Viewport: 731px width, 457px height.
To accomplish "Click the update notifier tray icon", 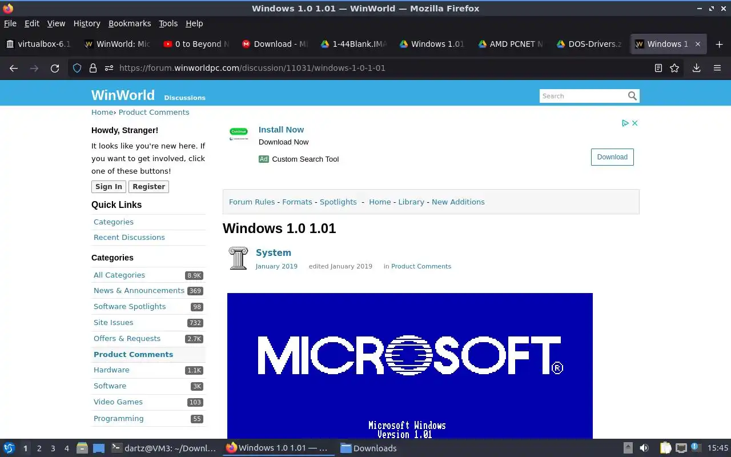I will [695, 447].
